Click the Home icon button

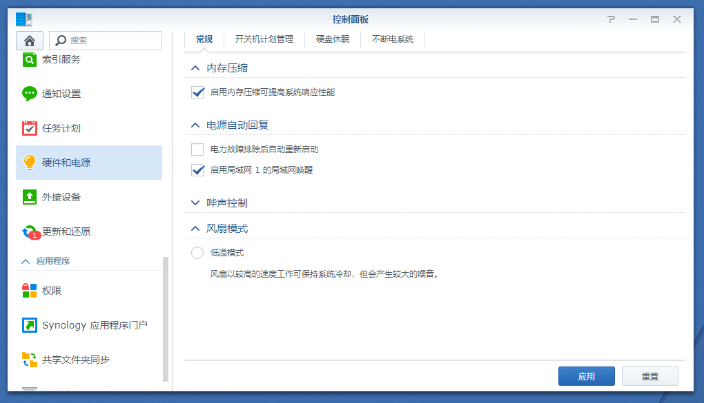(30, 41)
